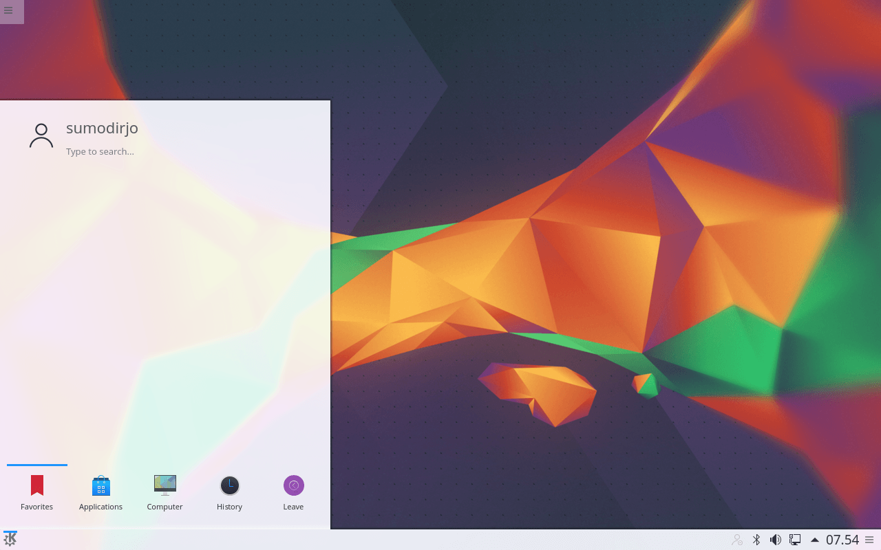Click the Leave session icon
The image size is (881, 550).
[x=293, y=485]
